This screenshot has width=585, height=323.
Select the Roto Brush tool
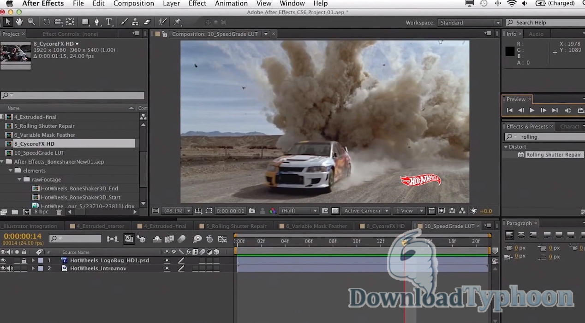point(162,22)
